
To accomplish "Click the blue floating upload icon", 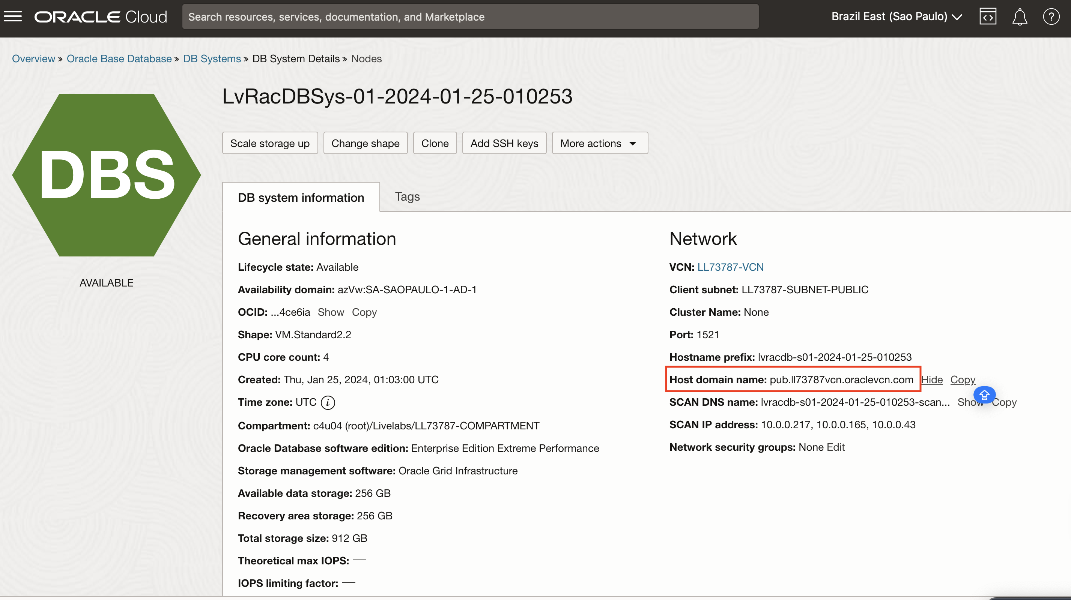I will point(984,394).
